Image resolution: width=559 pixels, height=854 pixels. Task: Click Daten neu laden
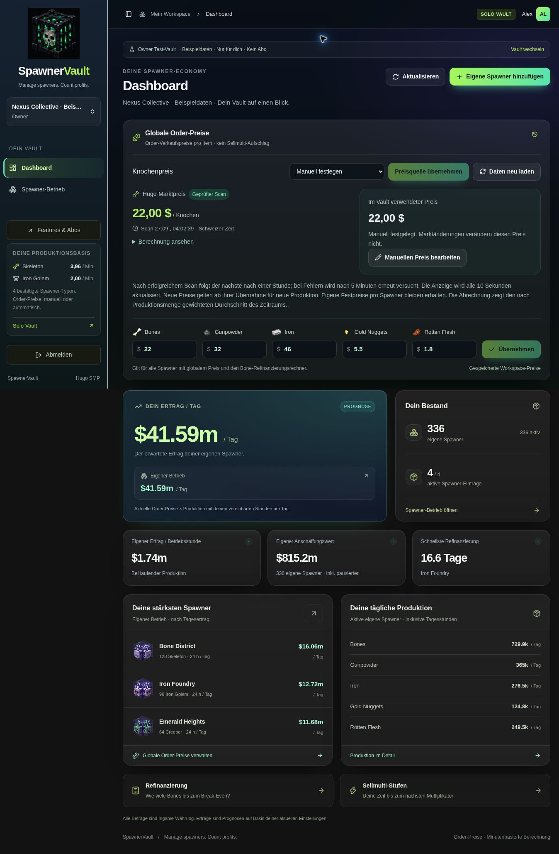click(506, 171)
